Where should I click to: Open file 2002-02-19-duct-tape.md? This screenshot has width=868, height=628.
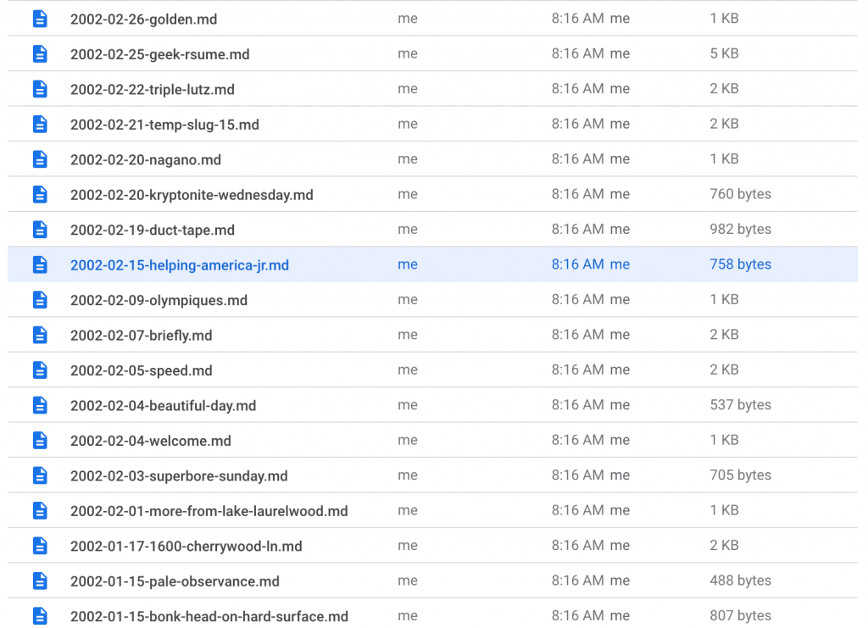coord(153,231)
